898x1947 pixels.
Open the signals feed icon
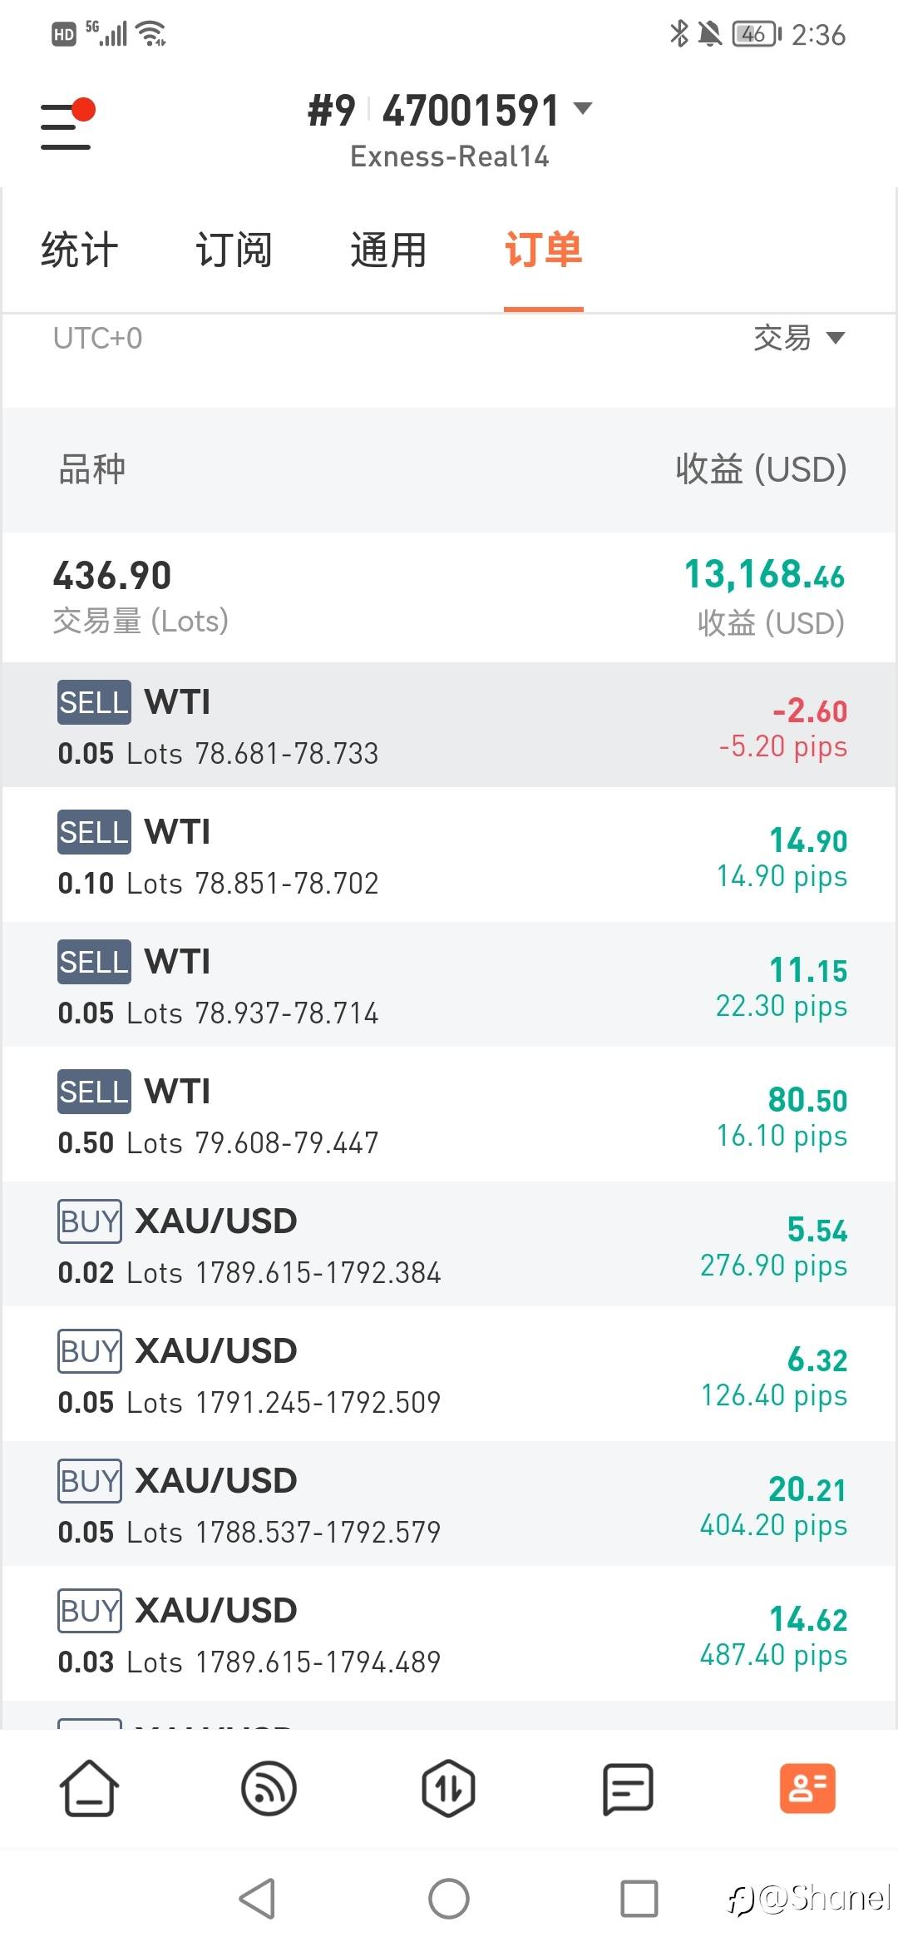[x=269, y=1788]
